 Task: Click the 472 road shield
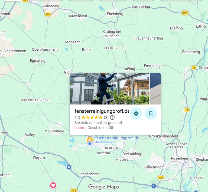point(74,190)
